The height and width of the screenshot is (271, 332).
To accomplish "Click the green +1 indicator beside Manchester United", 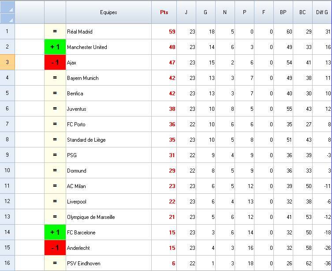I will [55, 47].
